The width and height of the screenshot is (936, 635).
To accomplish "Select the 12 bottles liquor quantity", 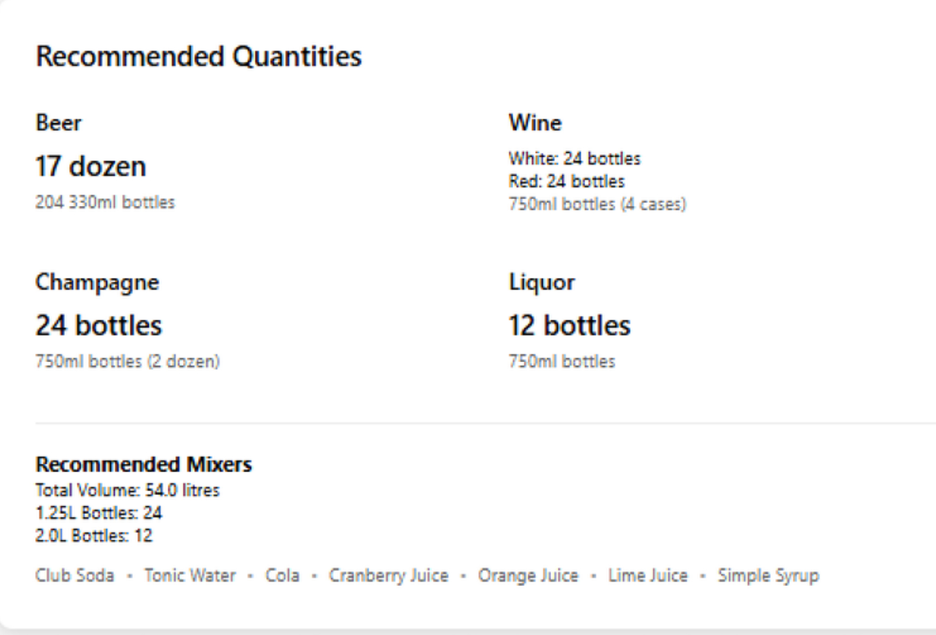I will click(x=570, y=326).
